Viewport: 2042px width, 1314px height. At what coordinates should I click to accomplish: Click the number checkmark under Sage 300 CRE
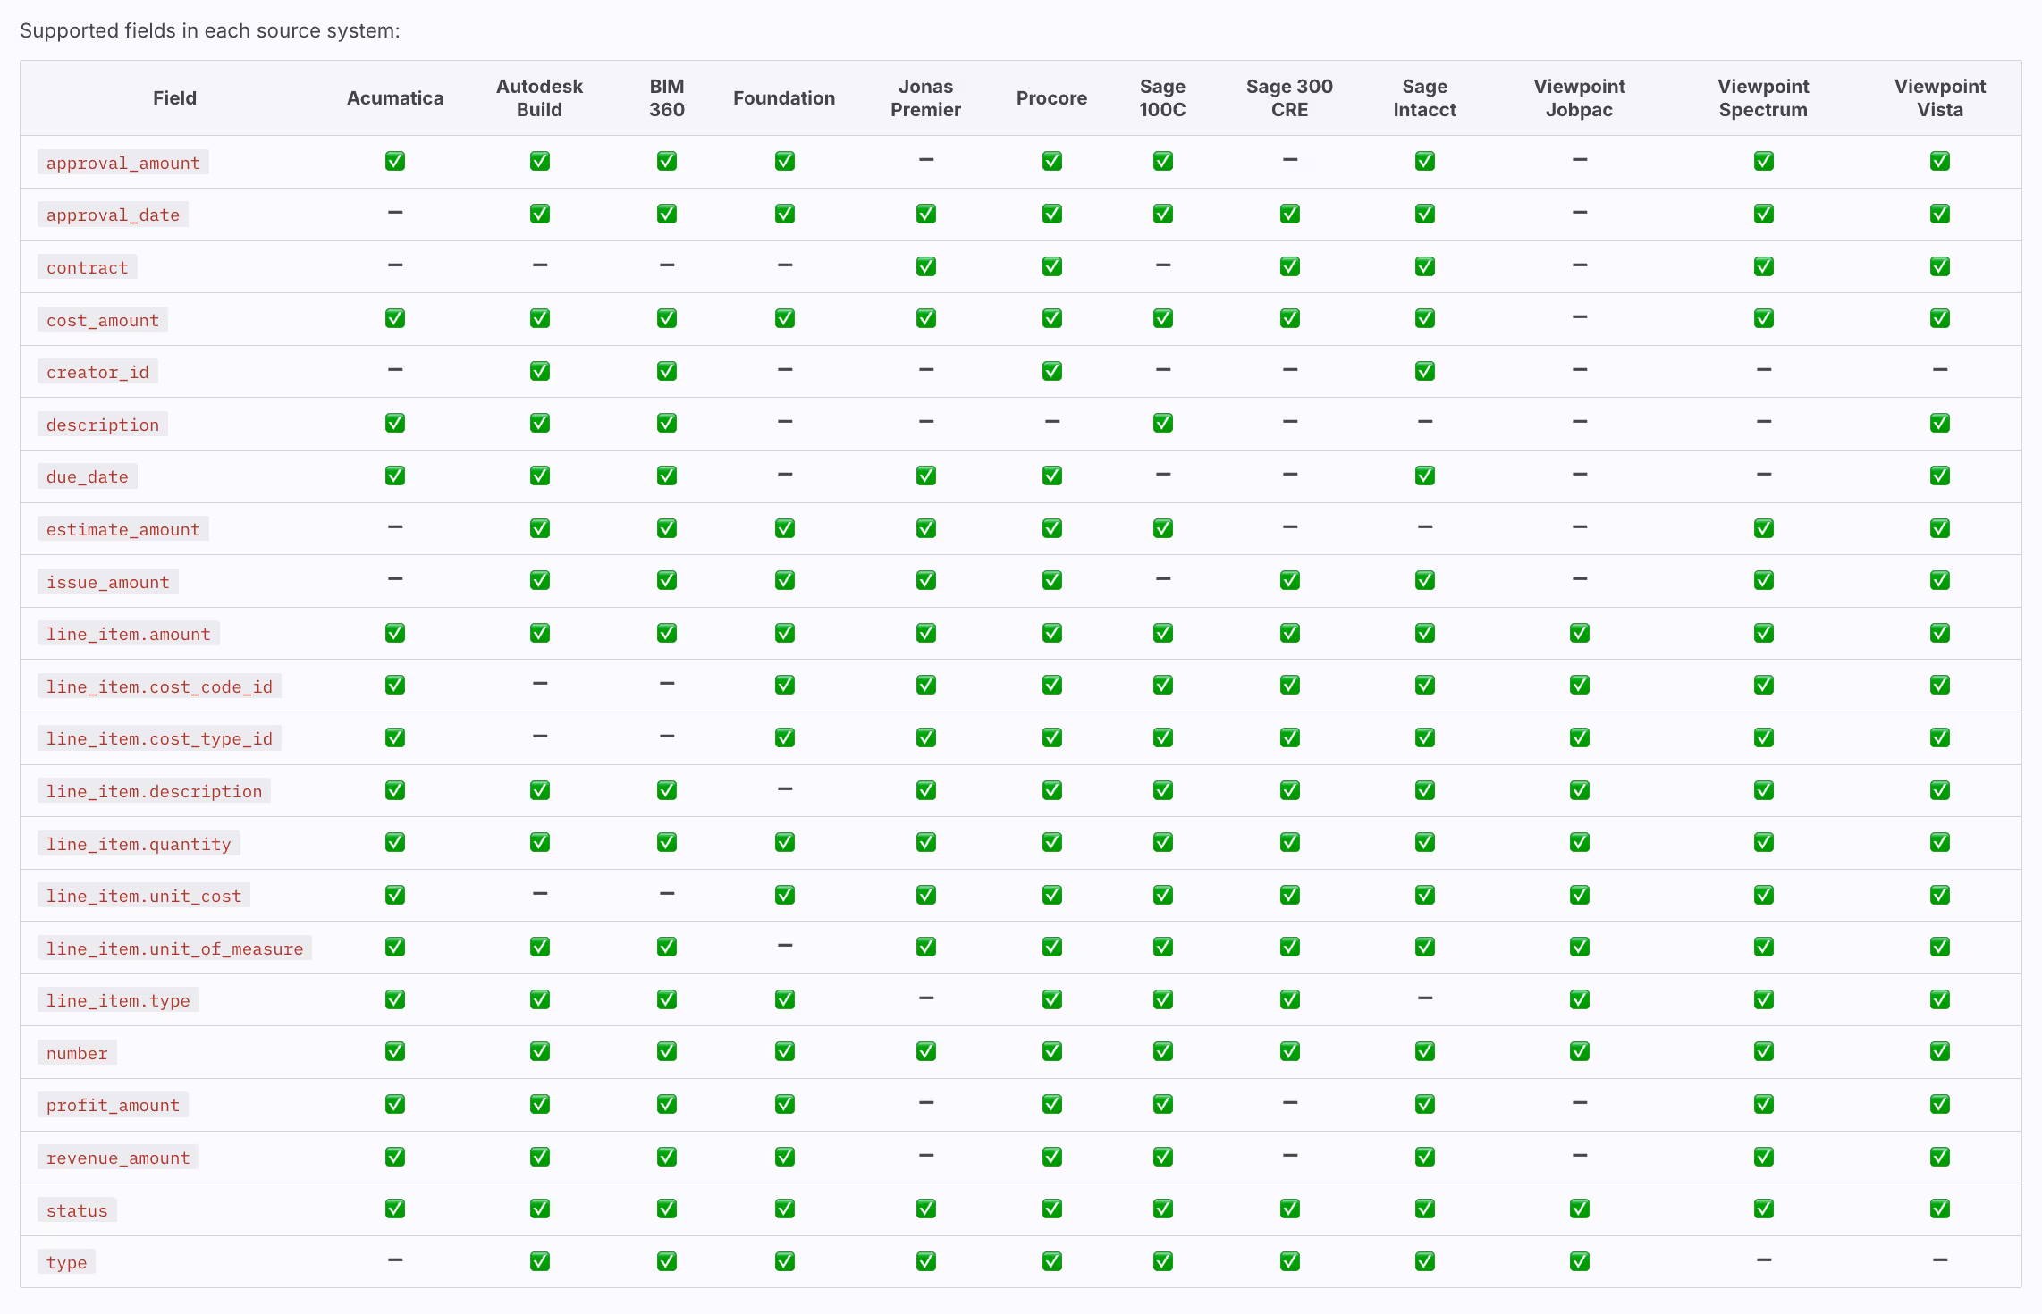click(x=1290, y=1051)
